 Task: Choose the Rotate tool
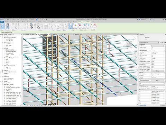[38, 27]
